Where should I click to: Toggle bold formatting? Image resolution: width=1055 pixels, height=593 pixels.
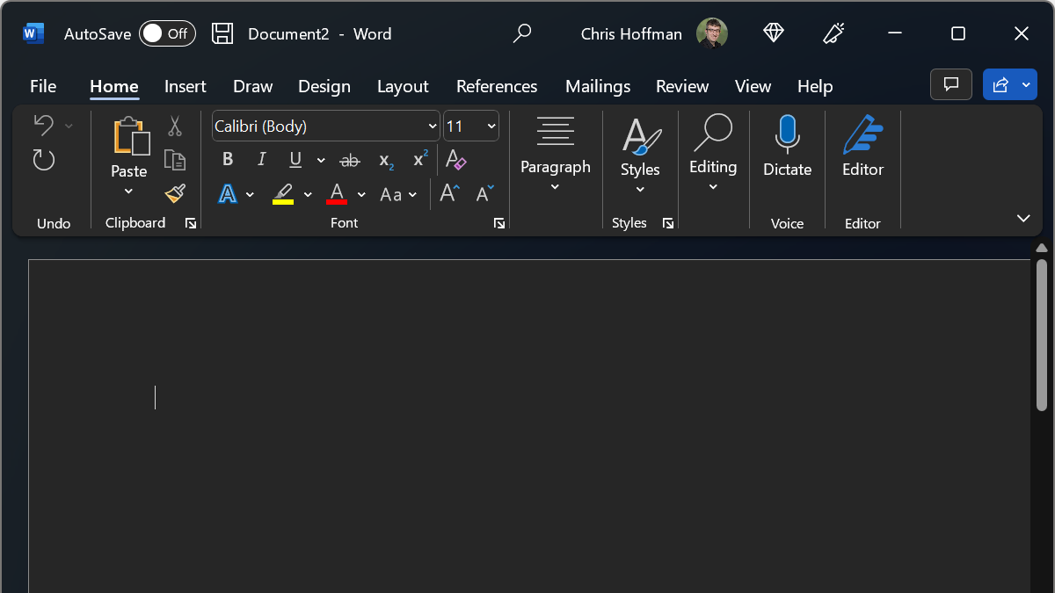(227, 159)
